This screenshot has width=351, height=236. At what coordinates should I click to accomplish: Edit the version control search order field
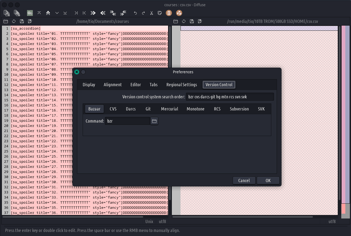pyautogui.click(x=230, y=97)
